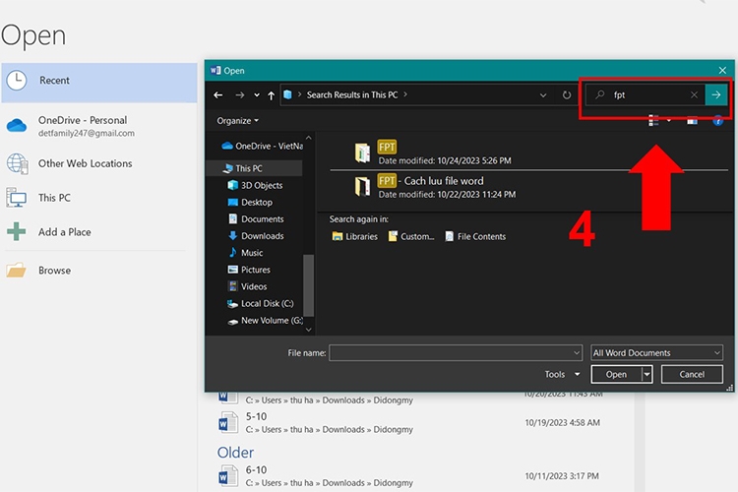Expand the File name dropdown arrow
Screen dimensions: 738x492
577,352
